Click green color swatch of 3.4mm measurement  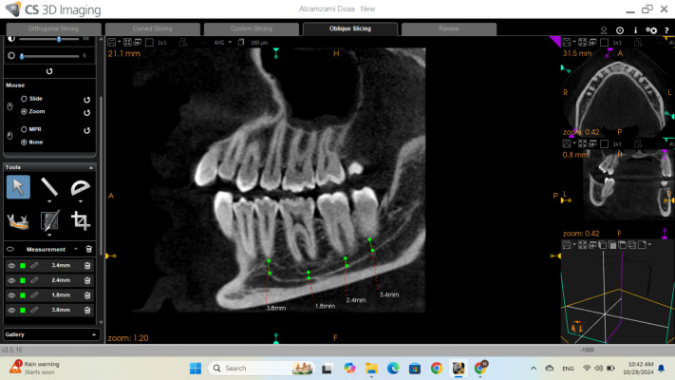click(x=23, y=266)
